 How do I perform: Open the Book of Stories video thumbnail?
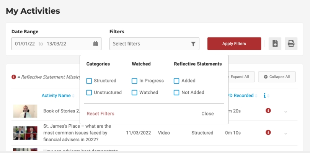25,111
